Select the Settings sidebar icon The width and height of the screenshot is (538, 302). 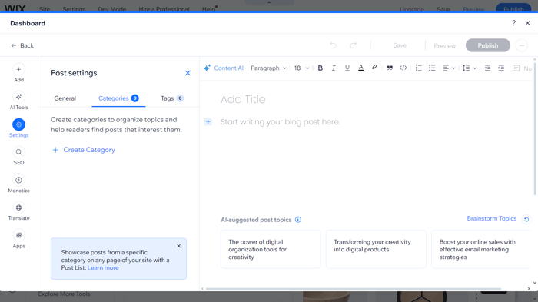pyautogui.click(x=18, y=128)
